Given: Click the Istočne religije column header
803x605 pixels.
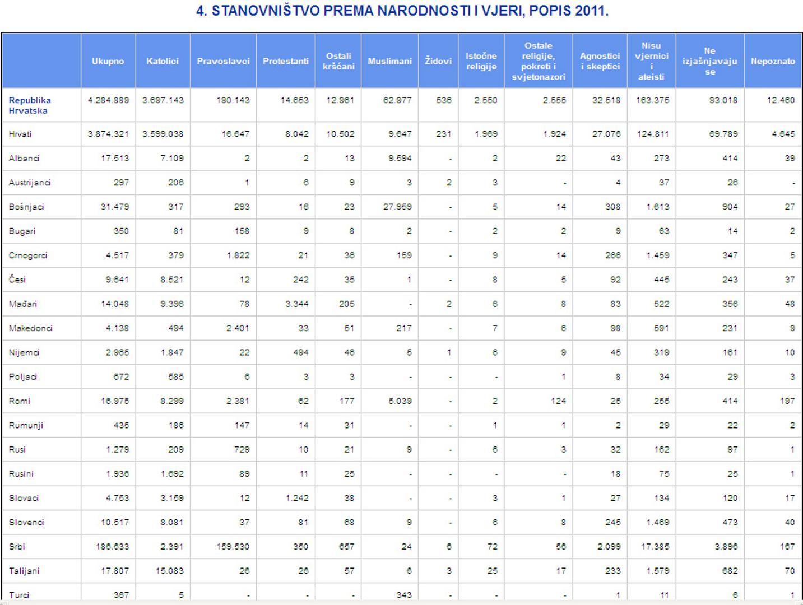Looking at the screenshot, I should [481, 61].
